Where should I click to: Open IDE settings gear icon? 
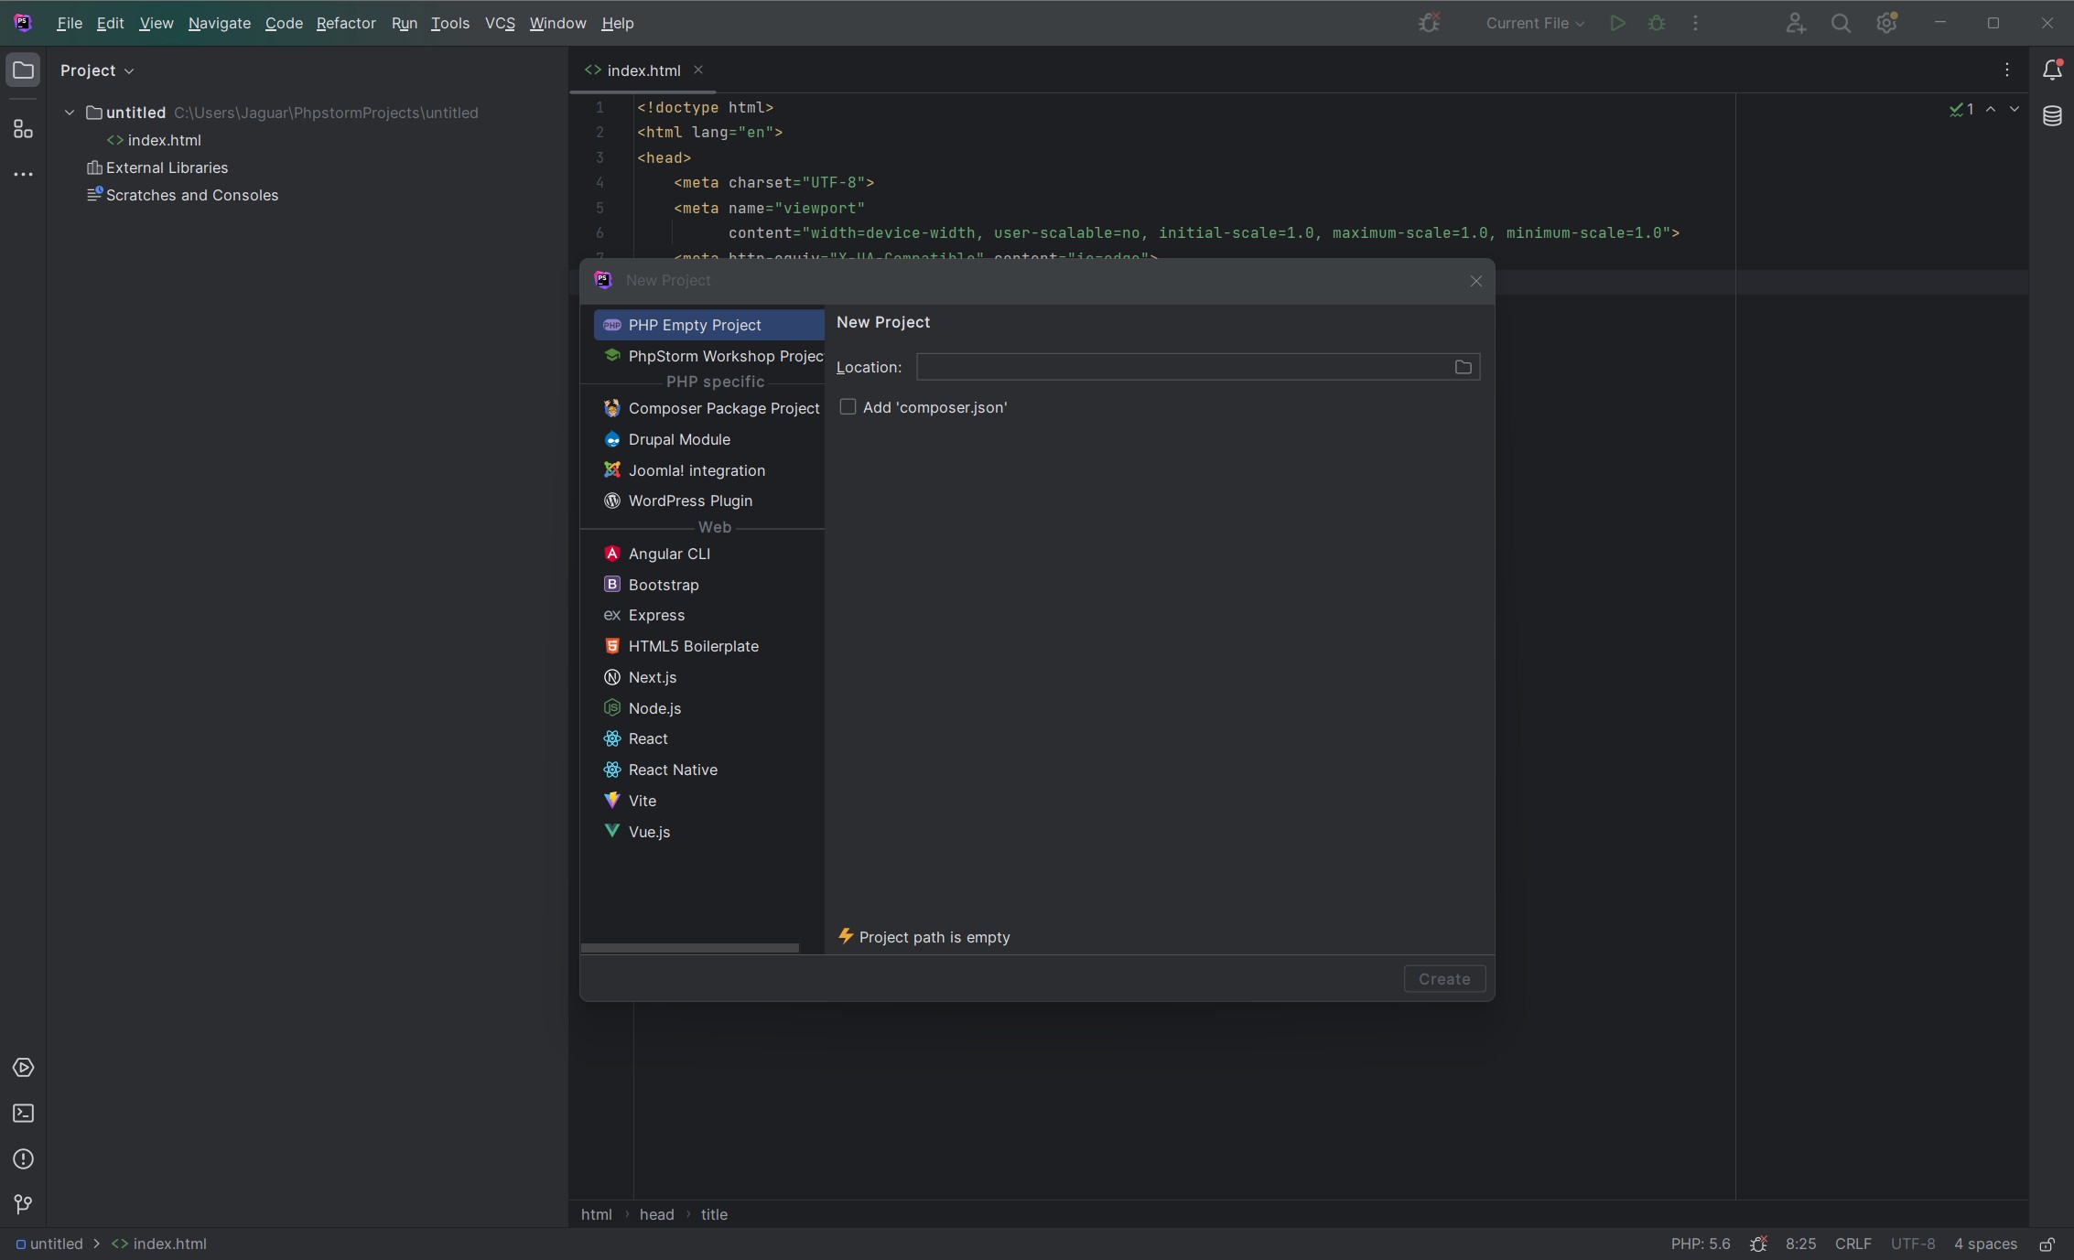pos(1886,24)
